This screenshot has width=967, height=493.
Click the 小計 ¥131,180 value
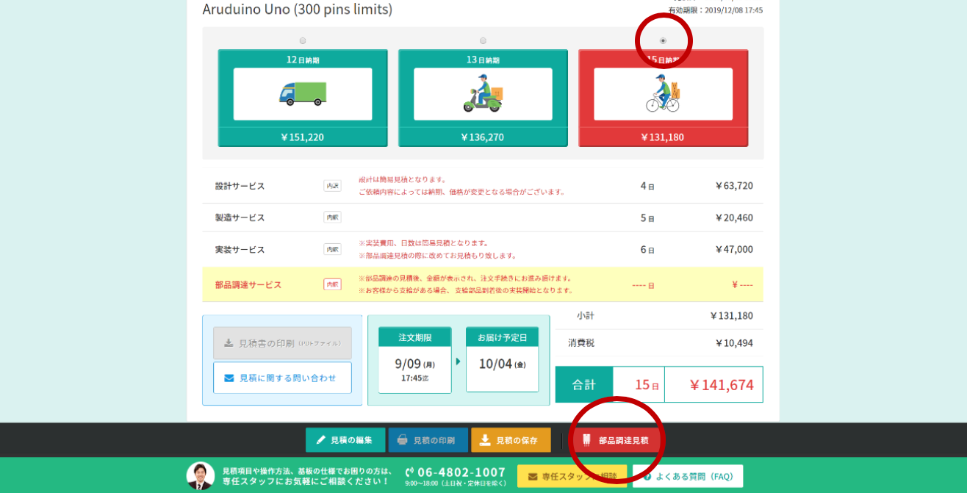tap(731, 315)
